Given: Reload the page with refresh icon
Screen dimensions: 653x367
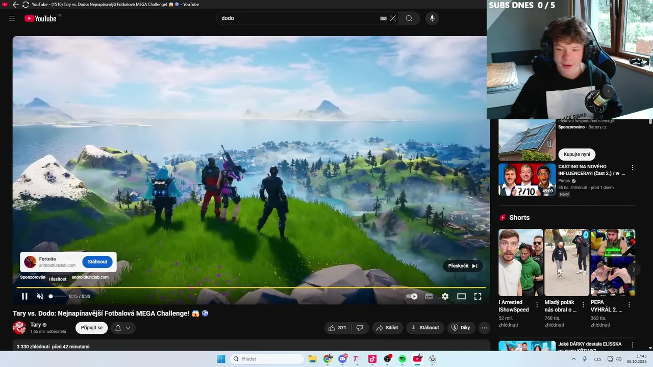Looking at the screenshot, I should click(26, 5).
